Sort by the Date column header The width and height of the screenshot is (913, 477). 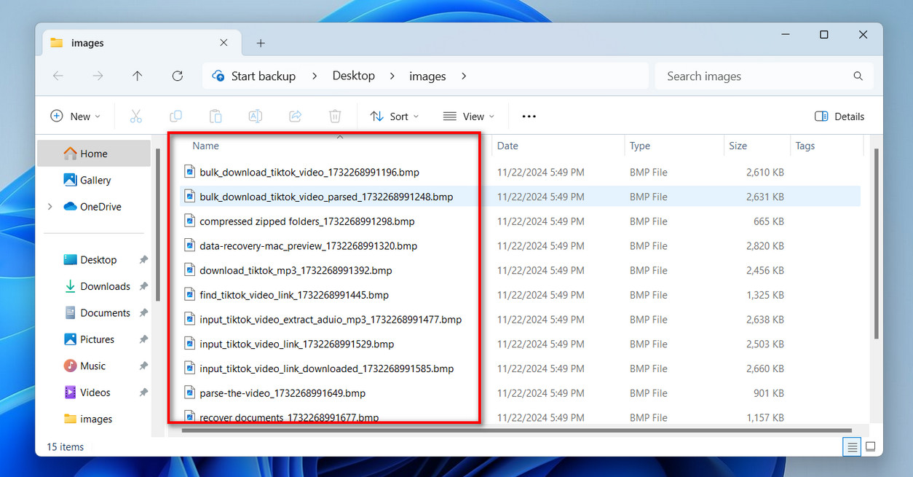pyautogui.click(x=507, y=146)
